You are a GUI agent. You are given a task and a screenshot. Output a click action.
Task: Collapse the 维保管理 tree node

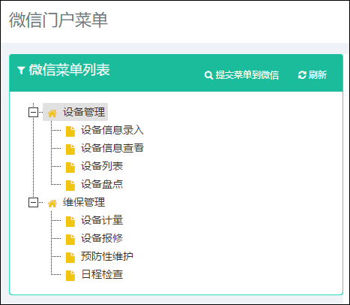click(33, 202)
